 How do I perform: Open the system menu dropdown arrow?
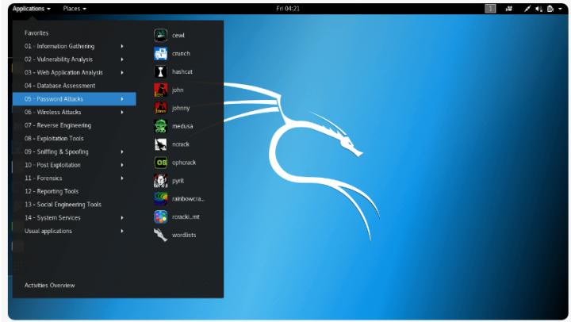coord(560,9)
